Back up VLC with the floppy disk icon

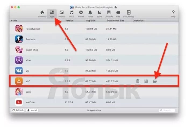click(146, 81)
